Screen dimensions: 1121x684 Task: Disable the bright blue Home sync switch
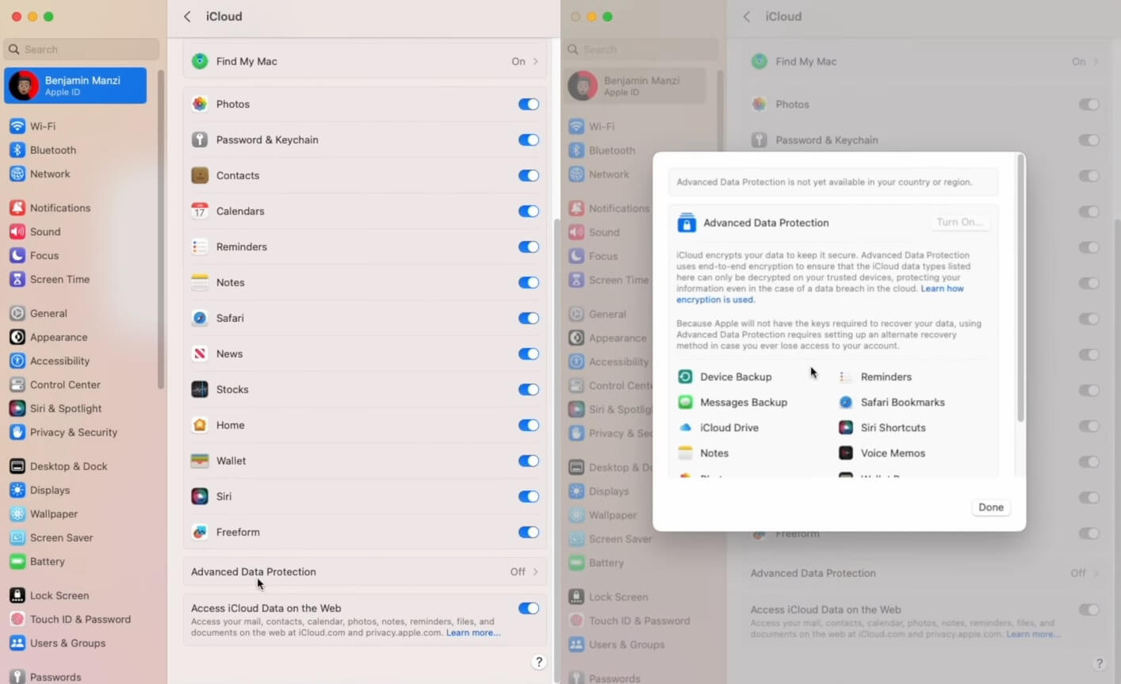[528, 426]
